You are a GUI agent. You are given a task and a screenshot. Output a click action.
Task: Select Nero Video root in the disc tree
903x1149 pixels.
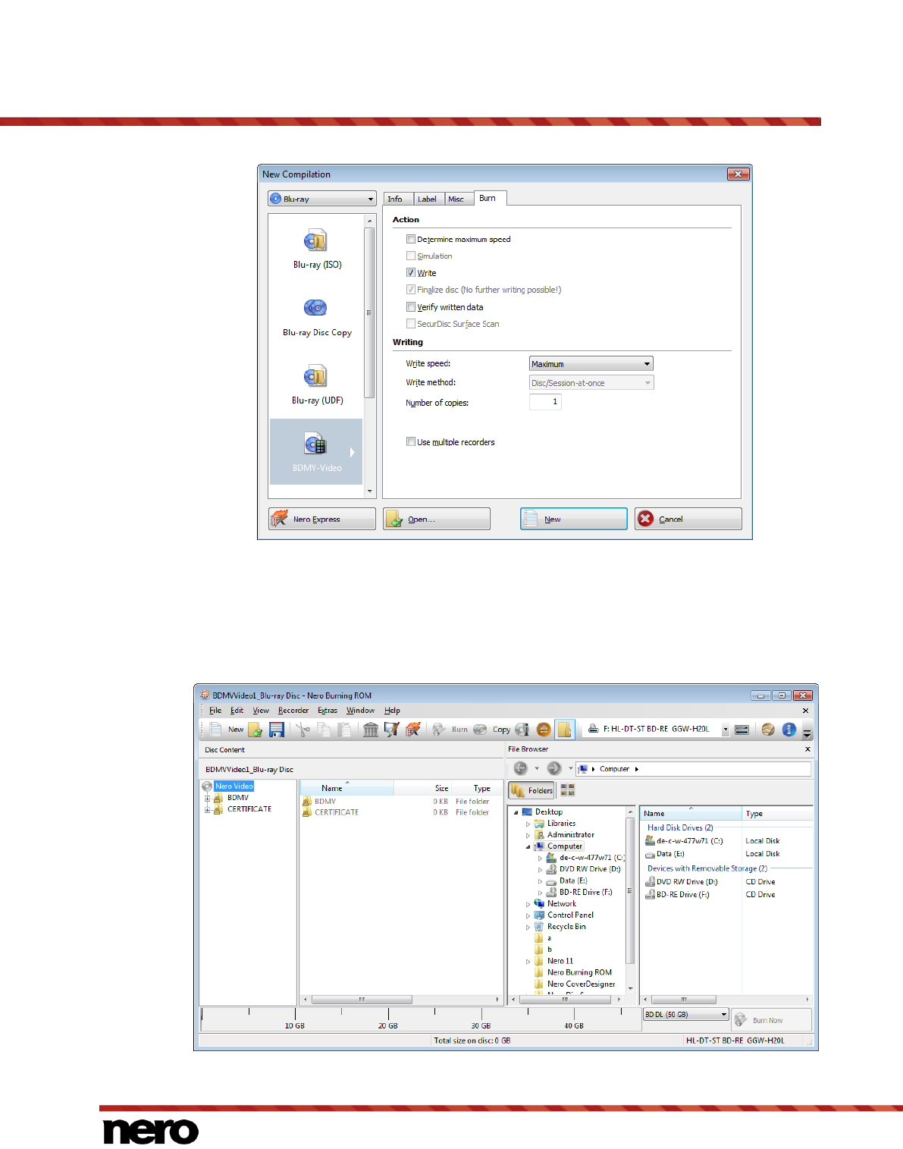coord(234,786)
